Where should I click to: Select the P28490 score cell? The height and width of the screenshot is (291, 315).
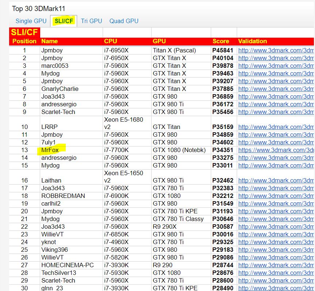(x=224, y=288)
